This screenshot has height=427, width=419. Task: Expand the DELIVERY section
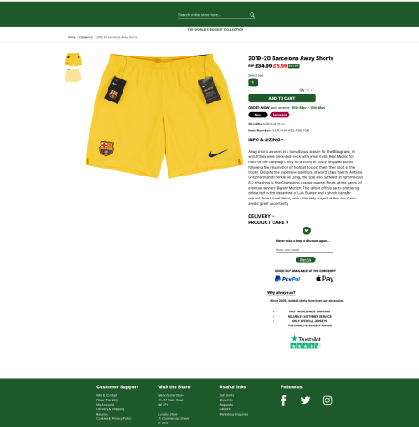point(261,216)
